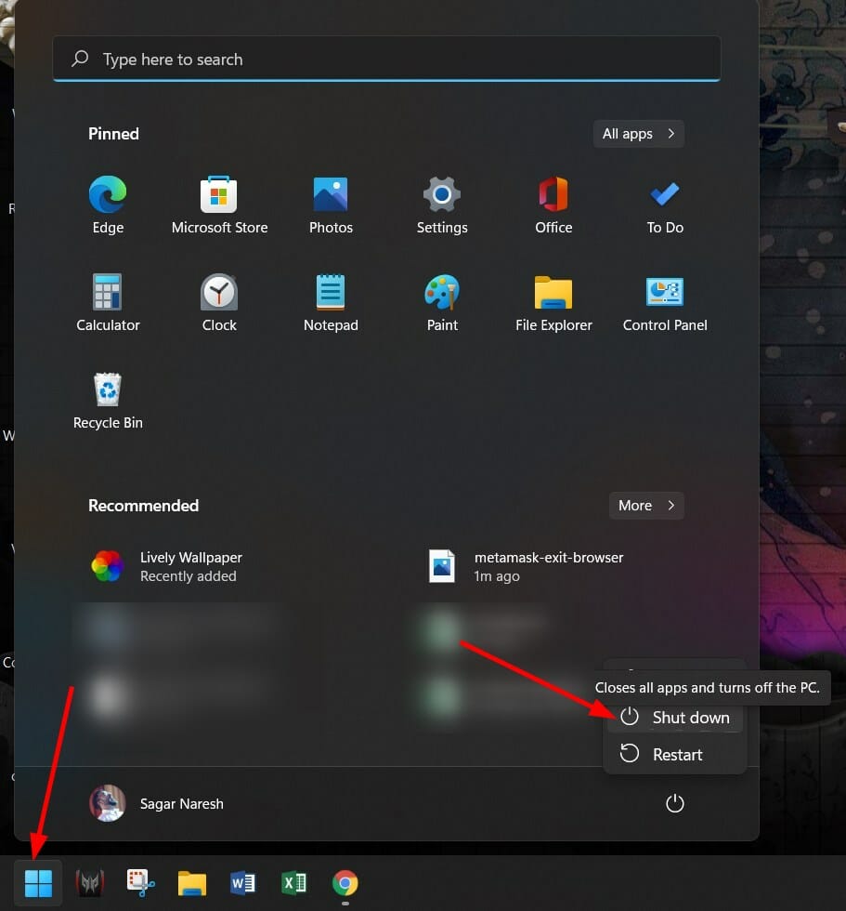Screen dimensions: 846x911
Task: Open the Acer Predator app on taskbar
Action: pos(89,883)
